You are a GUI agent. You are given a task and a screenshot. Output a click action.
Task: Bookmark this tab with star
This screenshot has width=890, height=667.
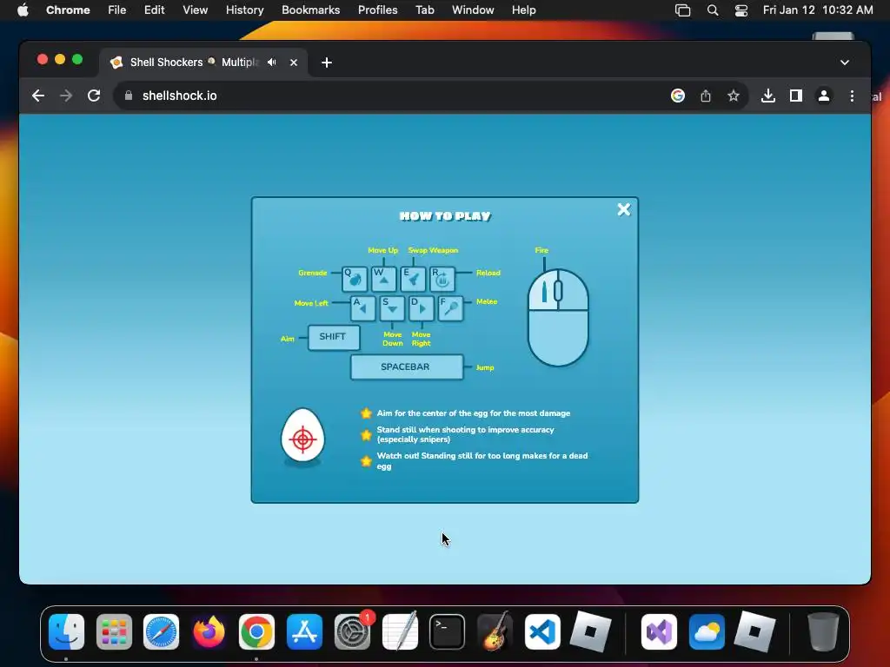[x=734, y=96]
